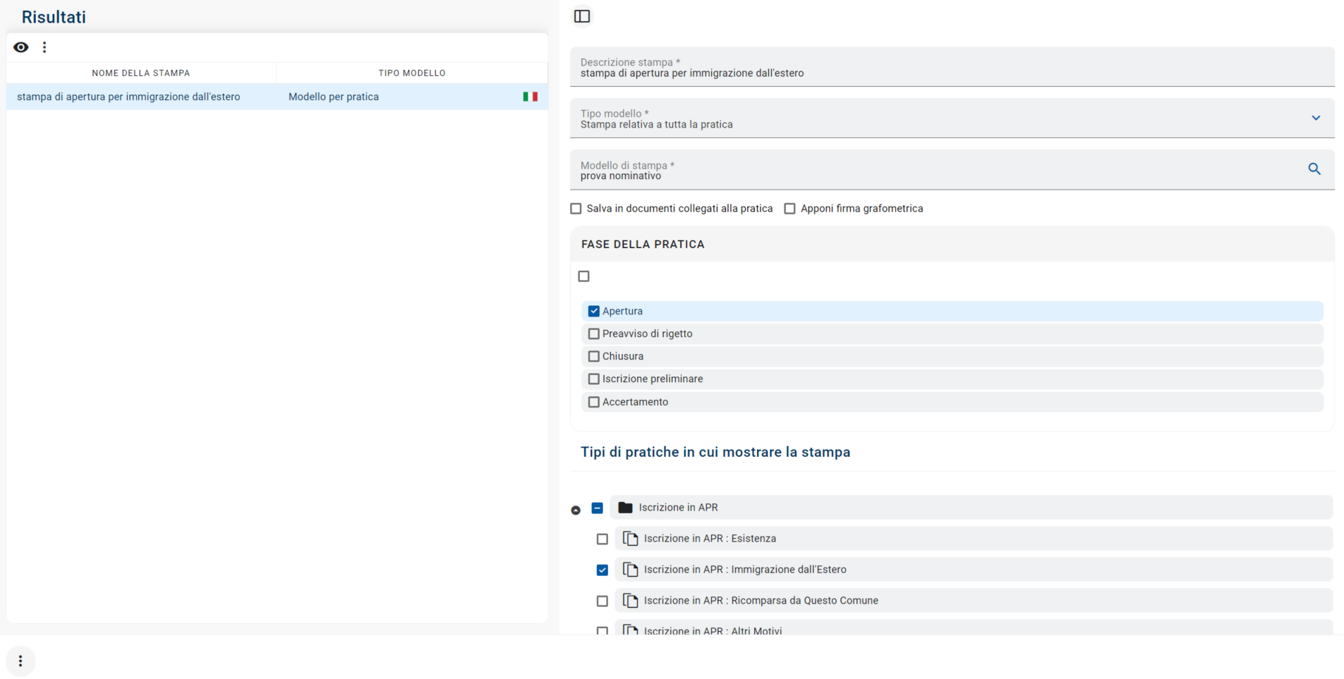
Task: Collapse the Iscrizione in APR tree node
Action: (x=576, y=510)
